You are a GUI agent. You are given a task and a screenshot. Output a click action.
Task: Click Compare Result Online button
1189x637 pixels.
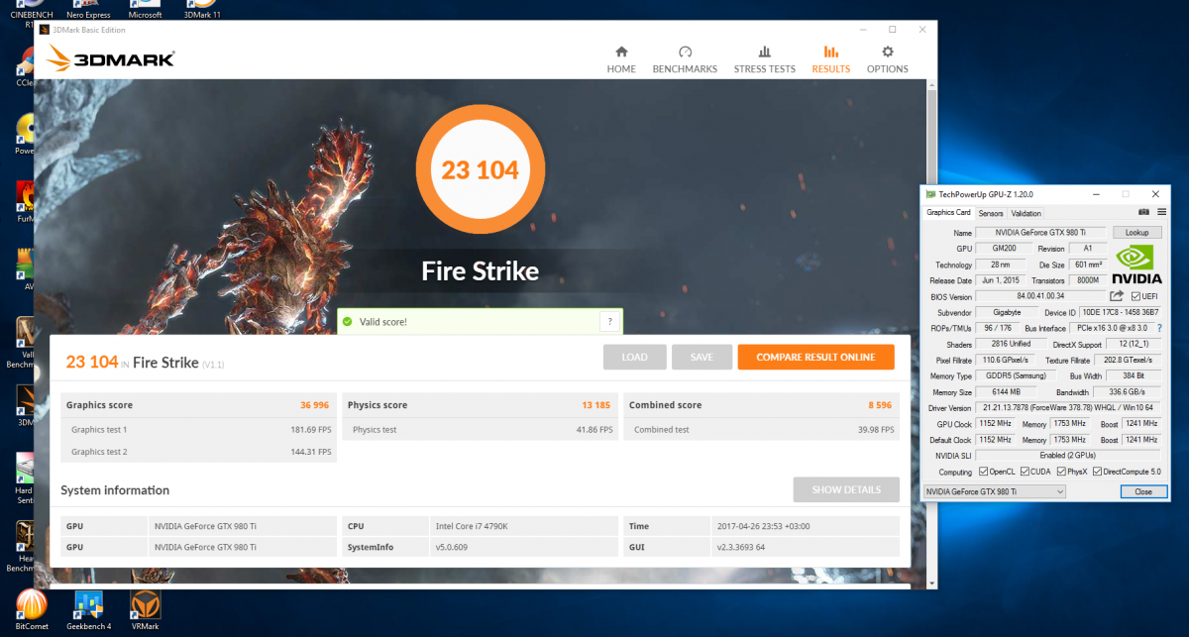(x=815, y=358)
